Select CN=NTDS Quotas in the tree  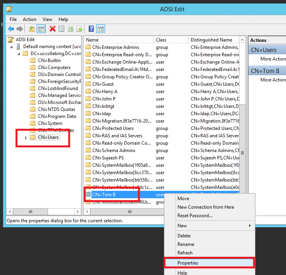[x=57, y=109]
